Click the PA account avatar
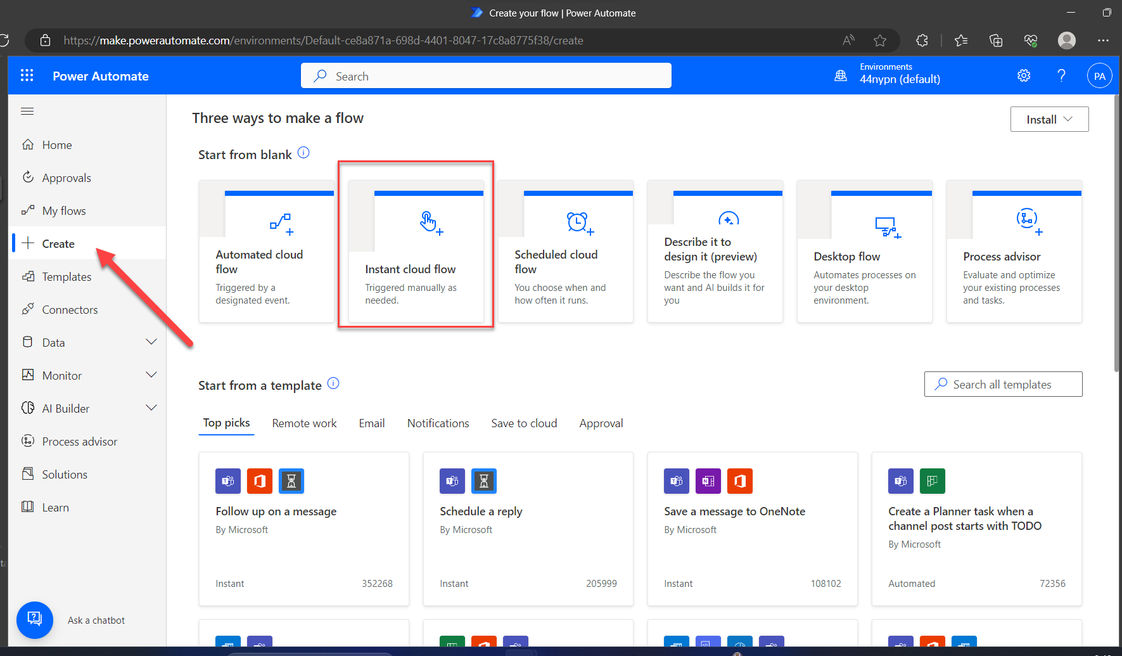1122x656 pixels. 1100,75
